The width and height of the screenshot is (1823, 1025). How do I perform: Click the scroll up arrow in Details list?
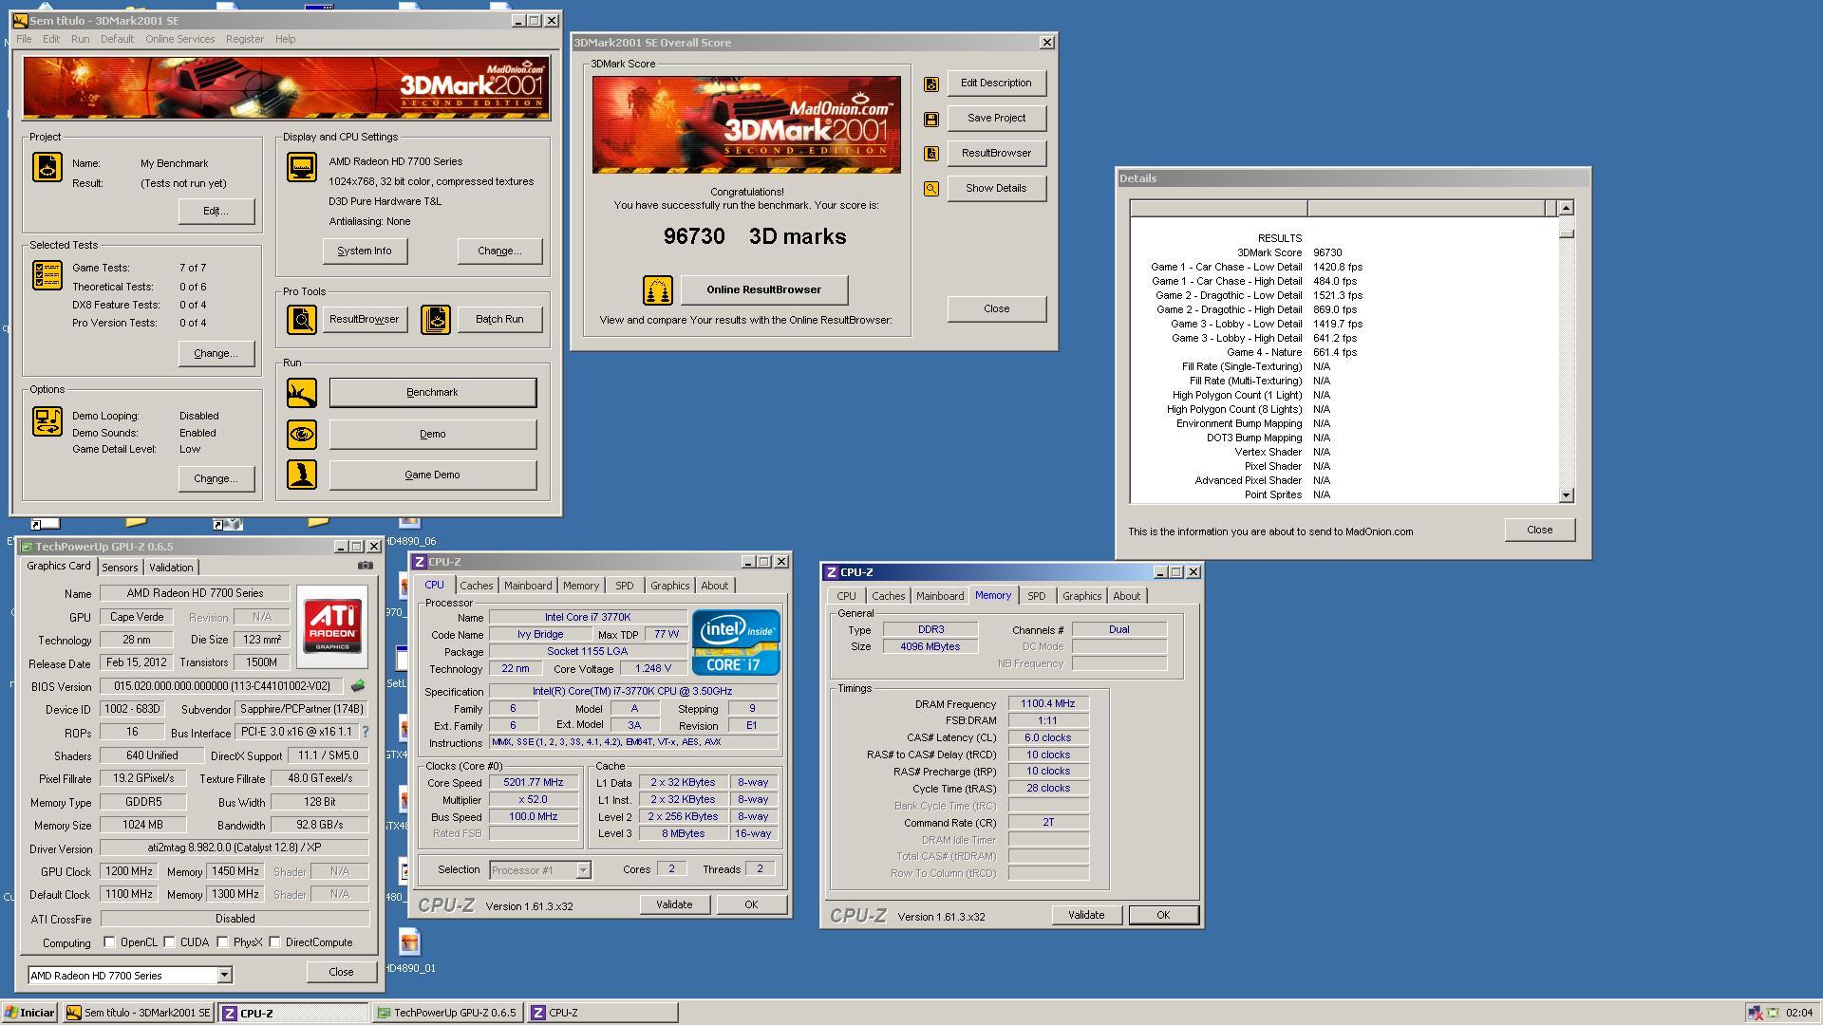pyautogui.click(x=1567, y=208)
